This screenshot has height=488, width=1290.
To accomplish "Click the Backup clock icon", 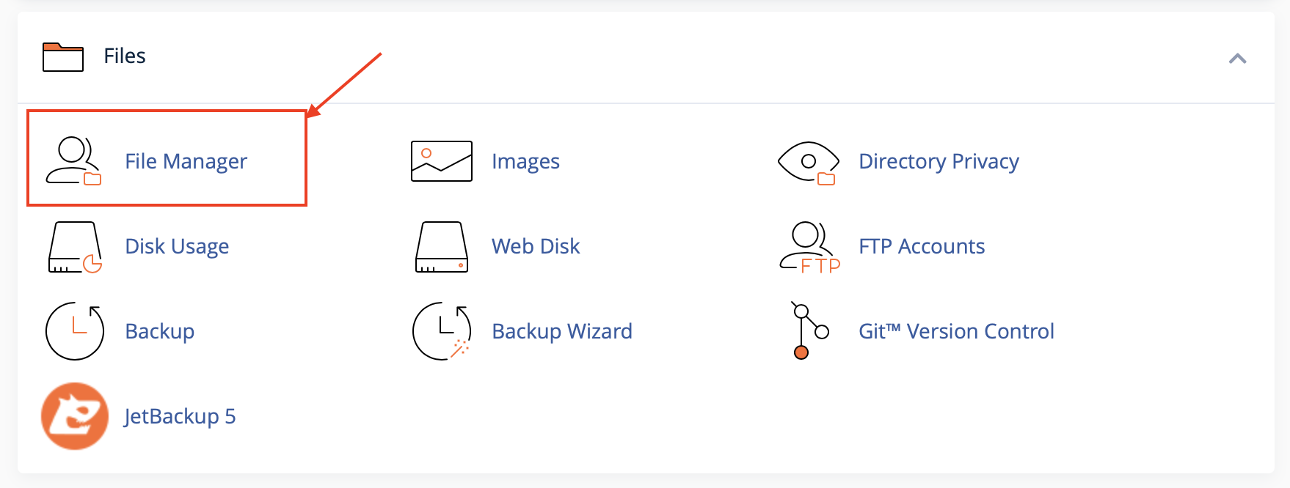I will pos(73,331).
